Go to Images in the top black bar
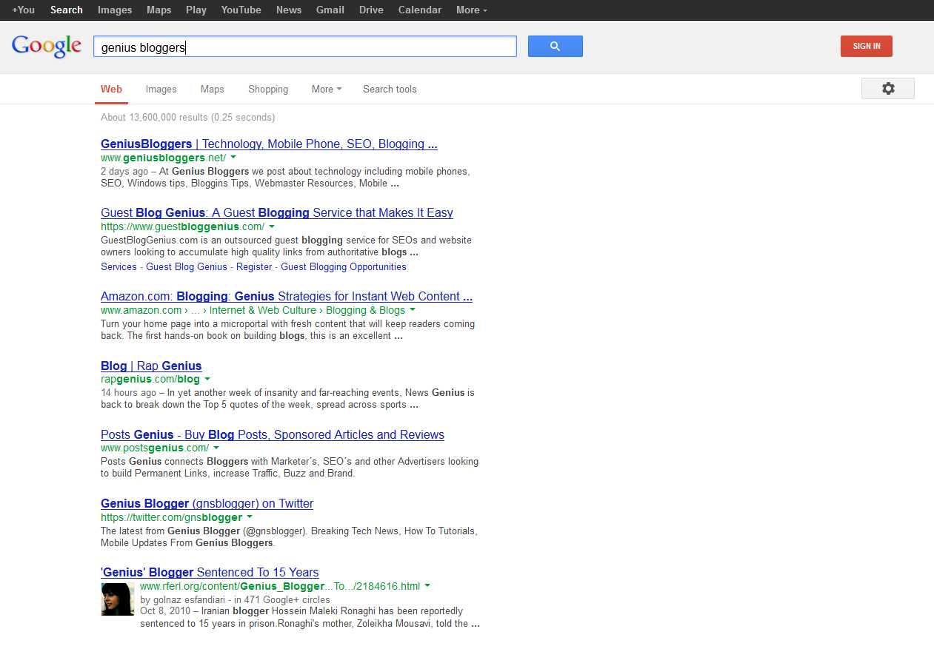Viewport: 934px width, 646px height. tap(115, 10)
